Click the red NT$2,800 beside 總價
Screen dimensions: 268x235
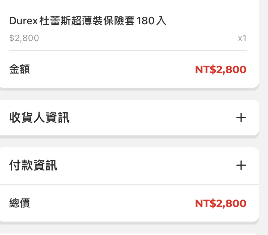[220, 203]
